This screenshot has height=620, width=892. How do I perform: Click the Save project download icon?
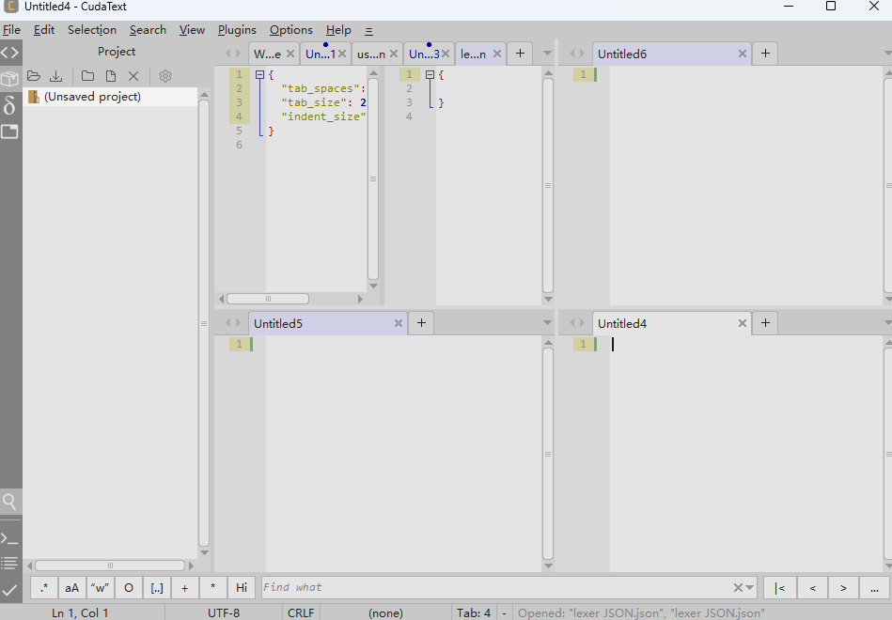[x=55, y=76]
